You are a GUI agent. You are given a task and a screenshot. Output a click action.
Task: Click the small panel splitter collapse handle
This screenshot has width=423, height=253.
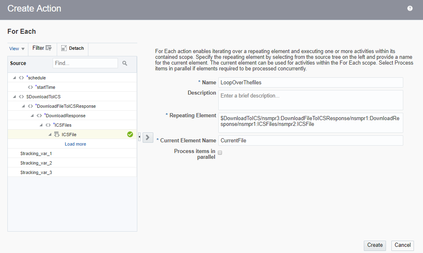(x=139, y=137)
